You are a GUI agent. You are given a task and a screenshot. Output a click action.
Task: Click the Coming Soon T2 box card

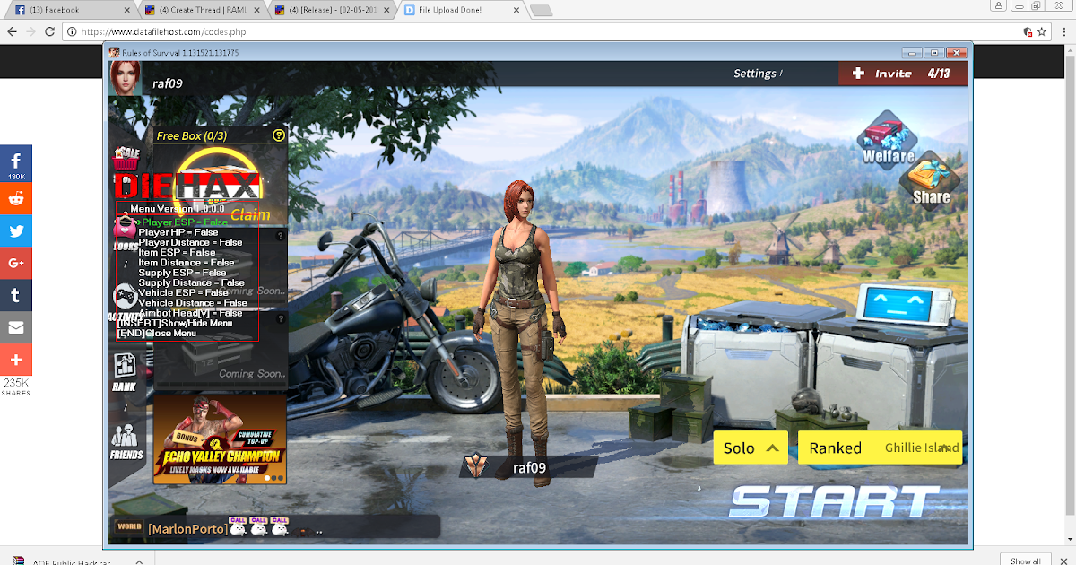pyautogui.click(x=221, y=351)
